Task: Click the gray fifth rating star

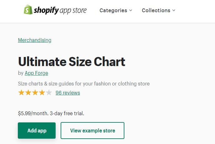Action: click(49, 93)
